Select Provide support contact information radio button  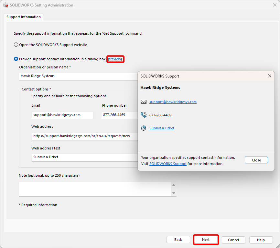coord(16,59)
